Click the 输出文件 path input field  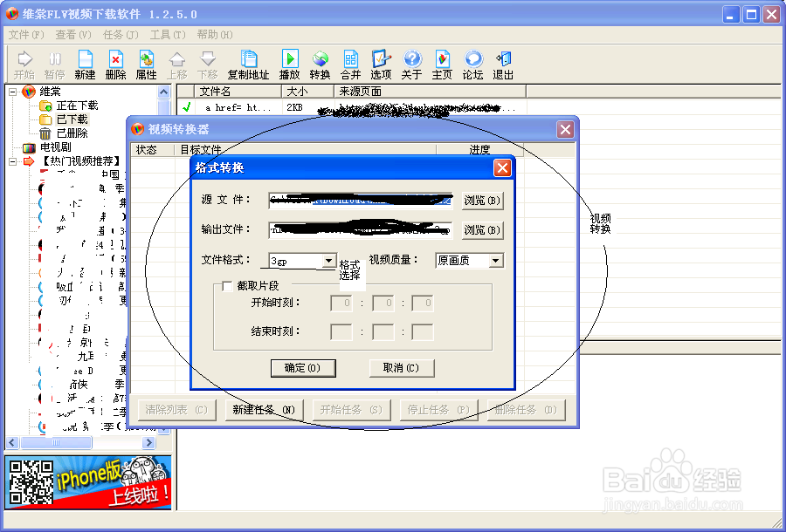click(361, 230)
